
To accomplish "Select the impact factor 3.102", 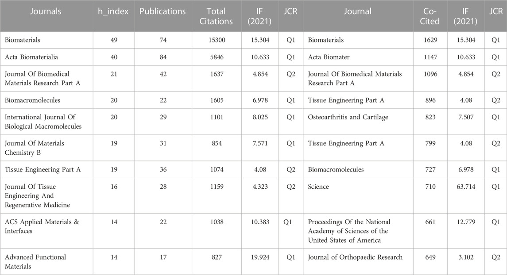I will tap(466, 257).
